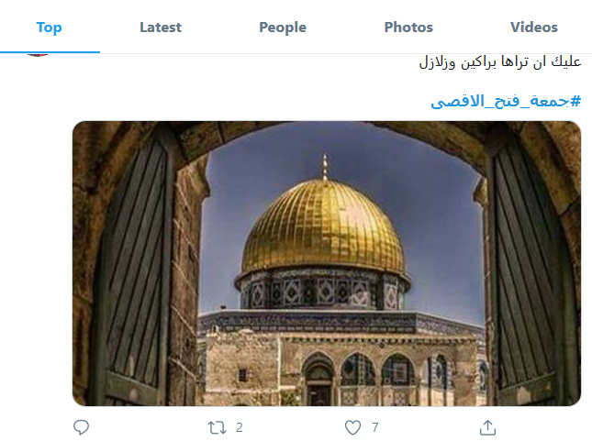Viewport: 592px width, 441px height.
Task: Go to the Videos tab
Action: coord(534,28)
